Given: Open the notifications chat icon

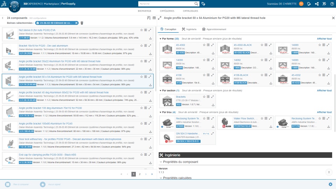Looking at the screenshot, I should pos(309,3).
